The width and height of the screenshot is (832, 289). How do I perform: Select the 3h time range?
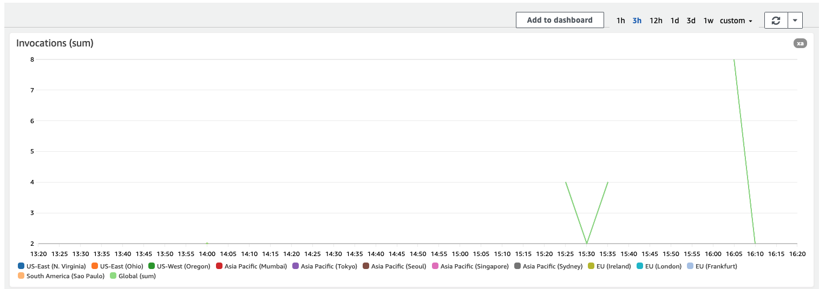637,21
